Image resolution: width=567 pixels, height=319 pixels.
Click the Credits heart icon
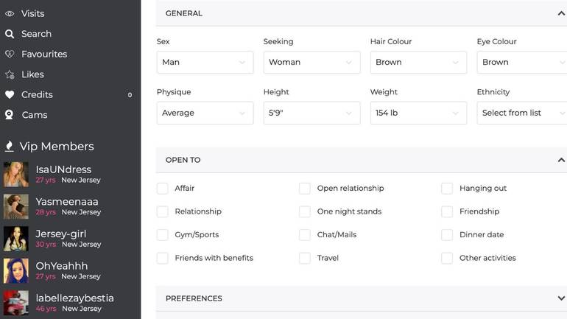10,95
